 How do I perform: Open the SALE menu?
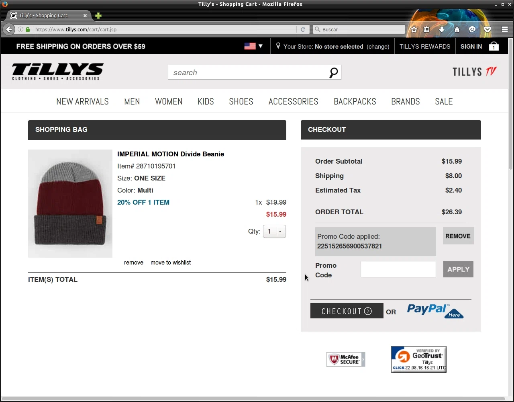(444, 101)
